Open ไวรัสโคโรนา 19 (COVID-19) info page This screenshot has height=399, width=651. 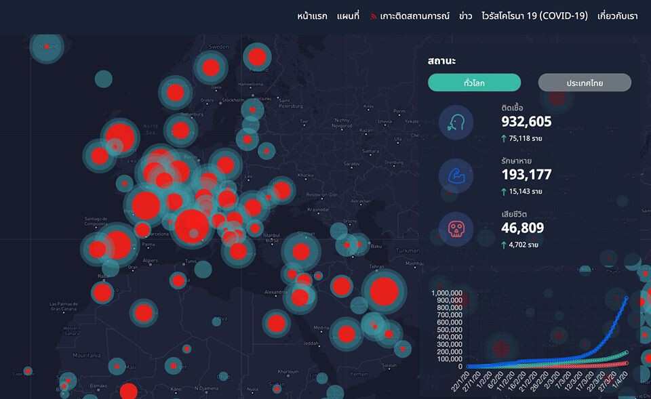534,16
